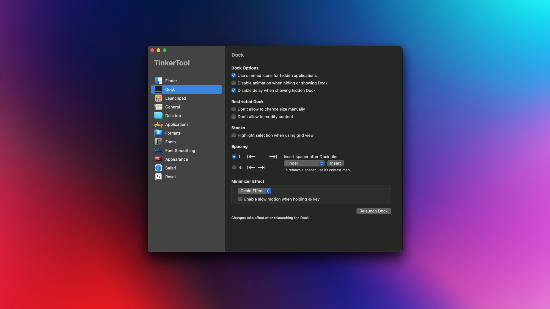Viewport: 550px width, 309px height.
Task: Open the Applications pane icon
Action: pyautogui.click(x=158, y=124)
